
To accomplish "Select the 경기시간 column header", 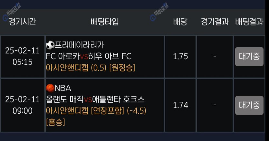I will (x=22, y=22).
